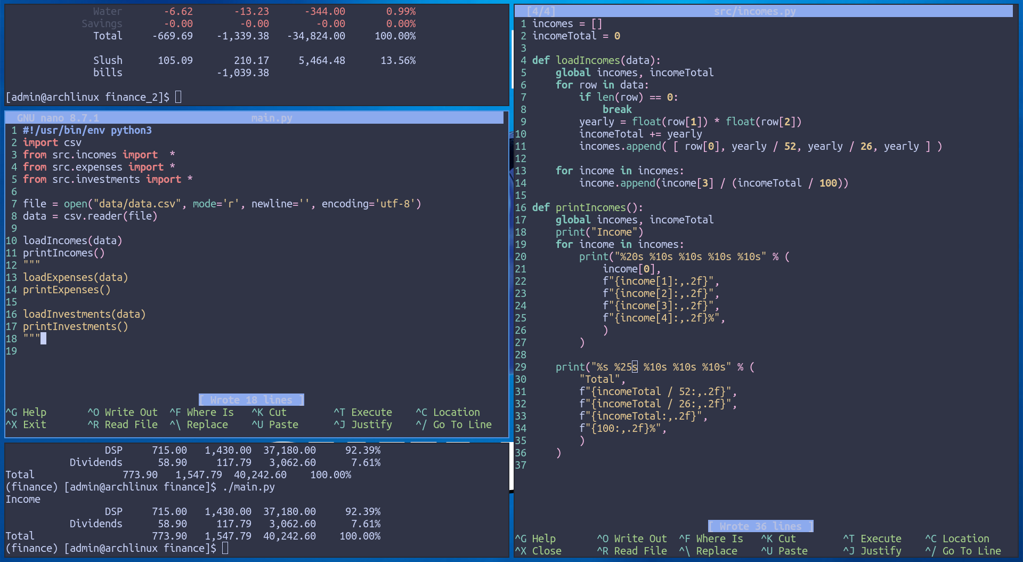Click ^K Cut in main.py nano pane

pyautogui.click(x=269, y=412)
